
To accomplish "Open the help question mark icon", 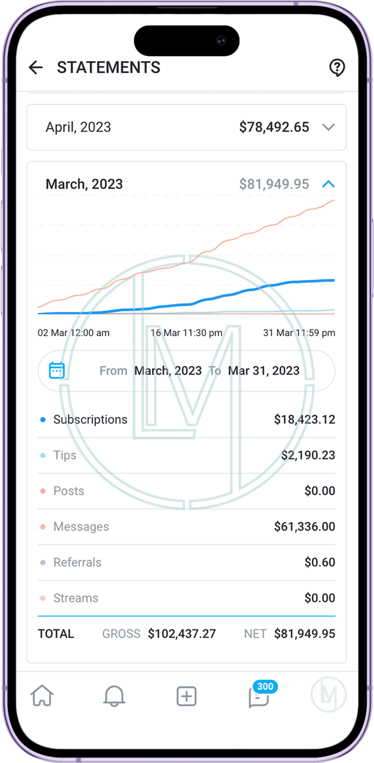I will pos(337,68).
